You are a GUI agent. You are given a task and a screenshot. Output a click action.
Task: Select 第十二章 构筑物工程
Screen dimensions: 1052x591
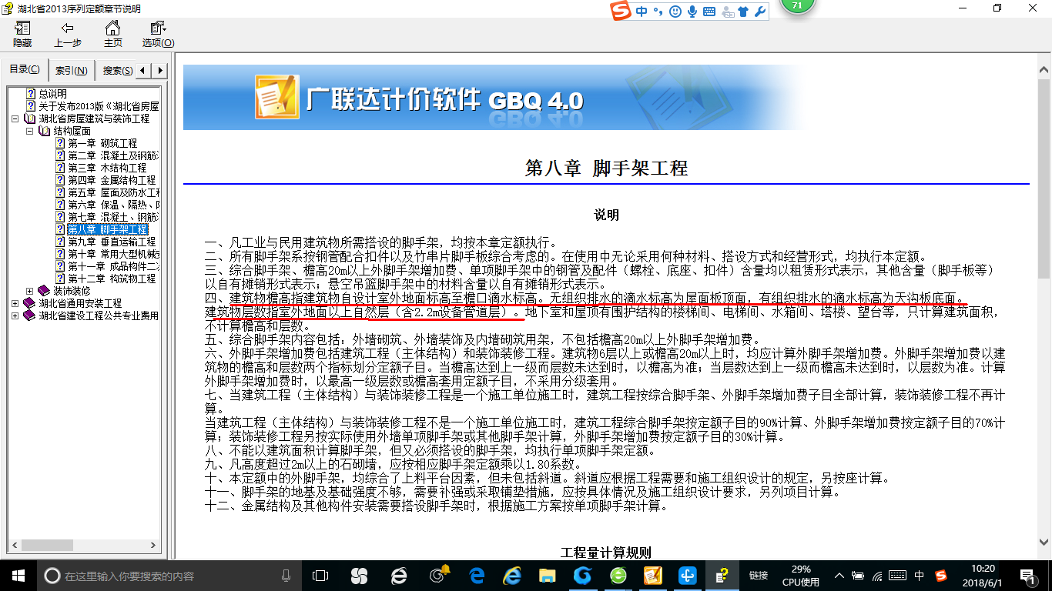tap(112, 279)
